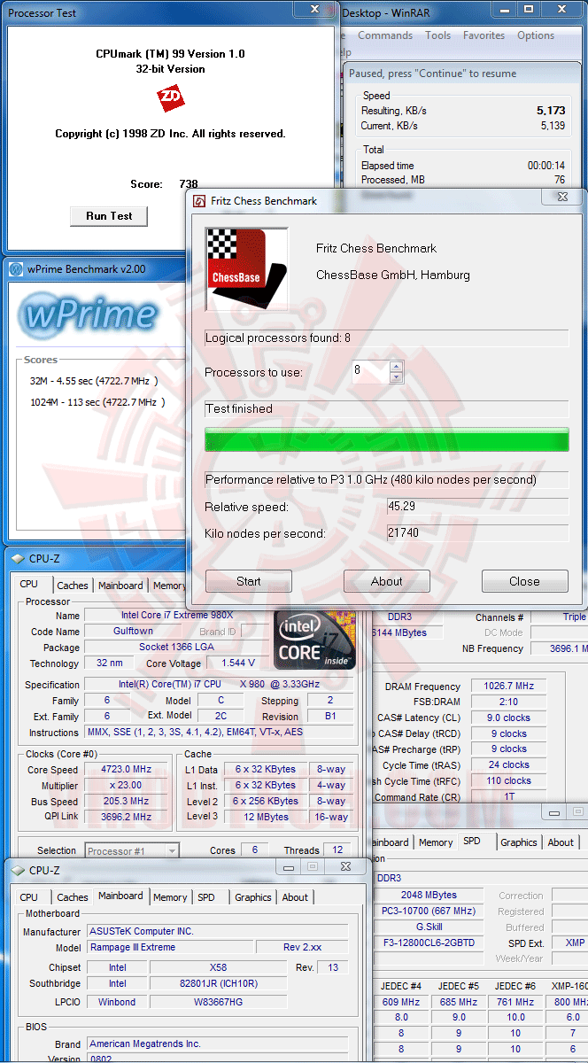Click the ChessBase logo in Fritz Chess Benchmark

pyautogui.click(x=247, y=270)
